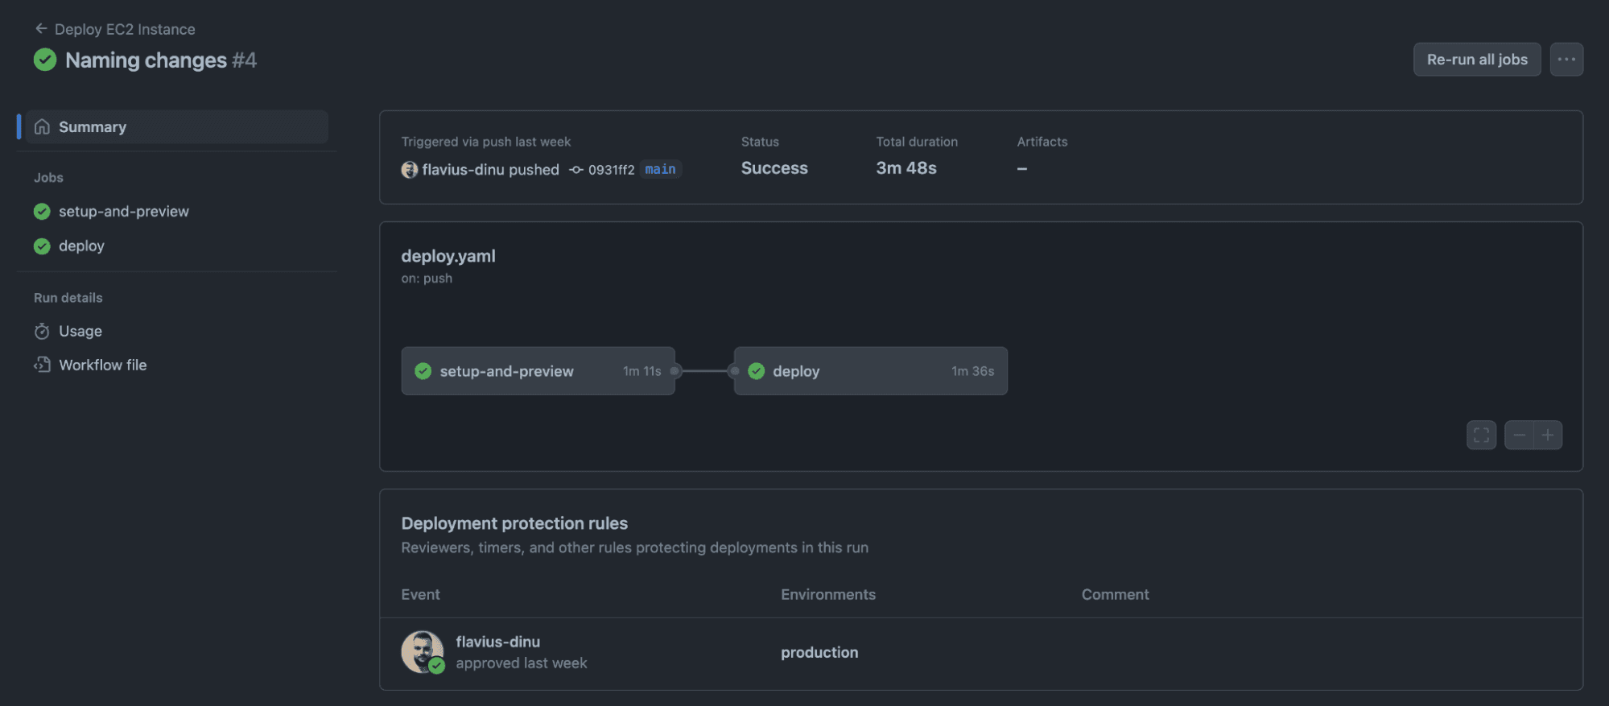Click the Artifacts label

click(x=1042, y=142)
